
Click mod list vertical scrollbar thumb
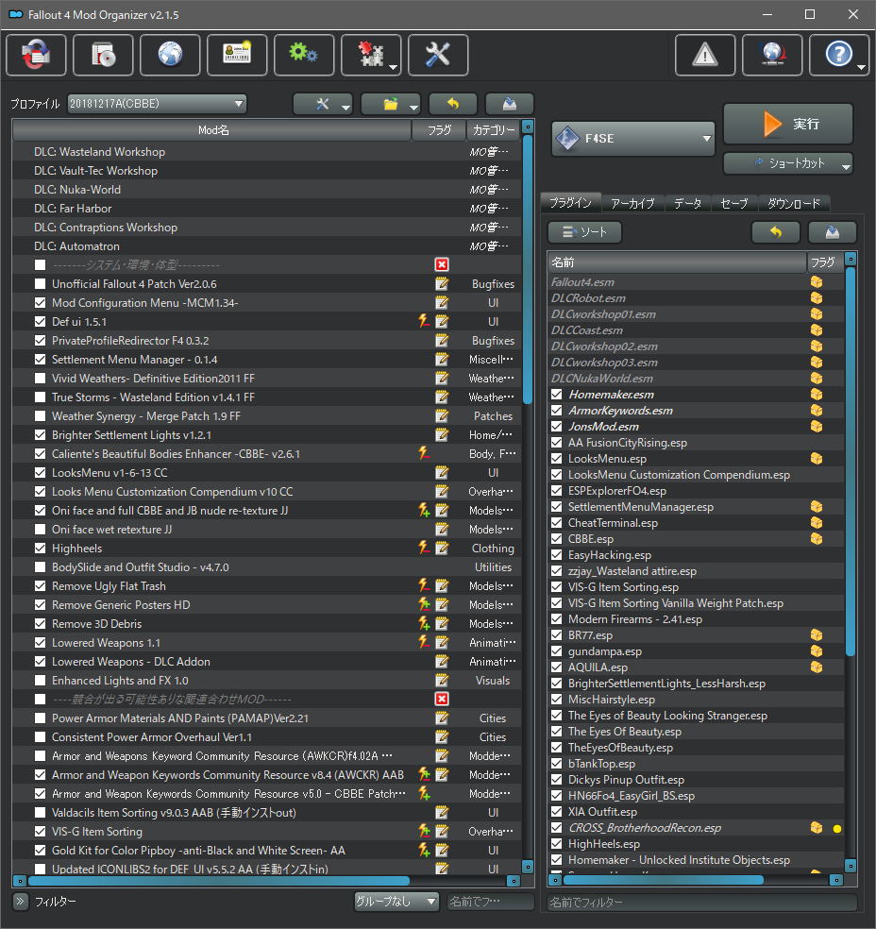point(528,270)
